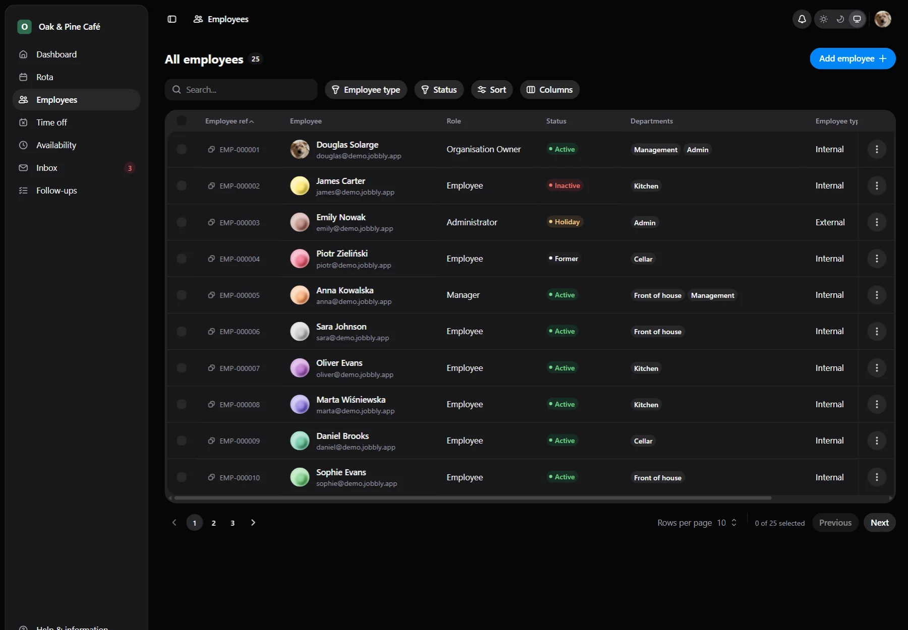Click the Add employee button

853,58
